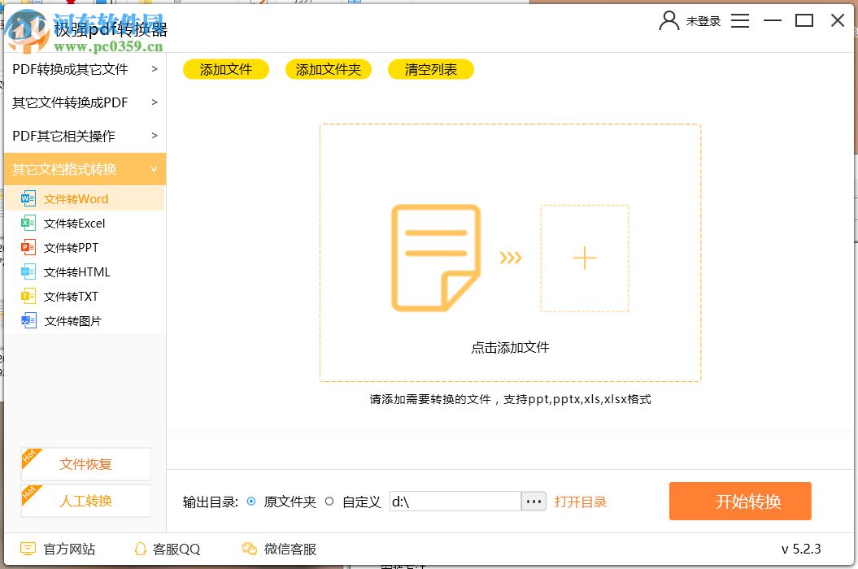Collapse the 其它文档格式转换 menu
858x569 pixels.
coord(84,169)
